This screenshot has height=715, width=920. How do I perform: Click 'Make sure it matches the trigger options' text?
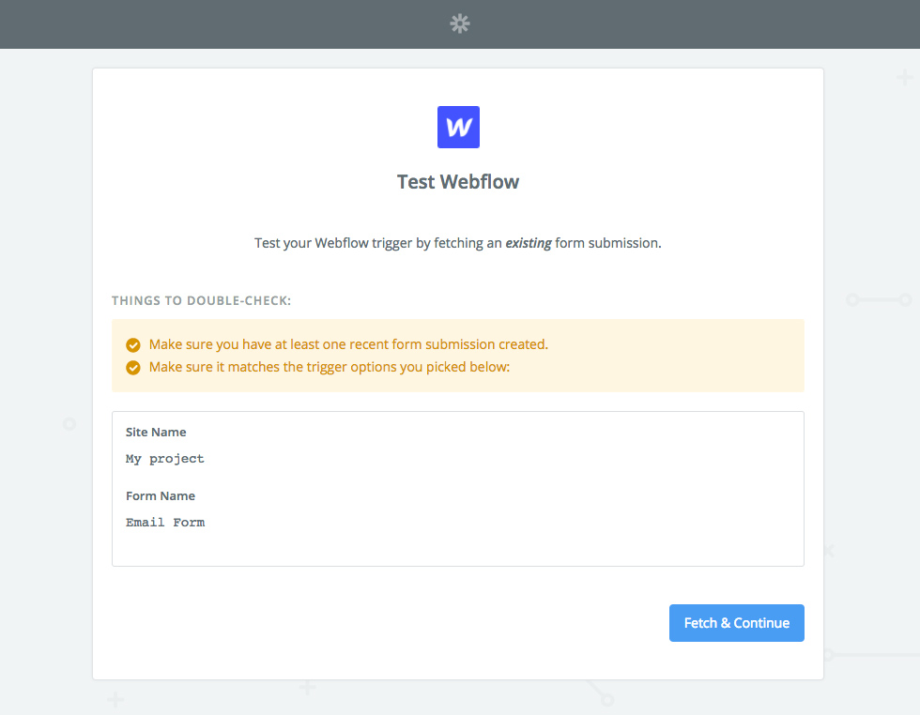pyautogui.click(x=330, y=367)
